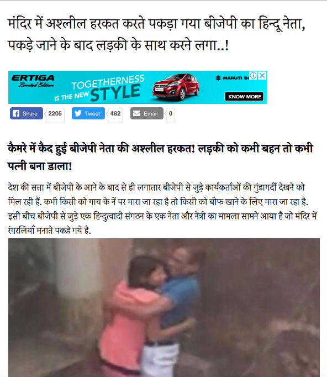Click the main Hindi article headline
The height and width of the screenshot is (377, 327).
point(157,35)
